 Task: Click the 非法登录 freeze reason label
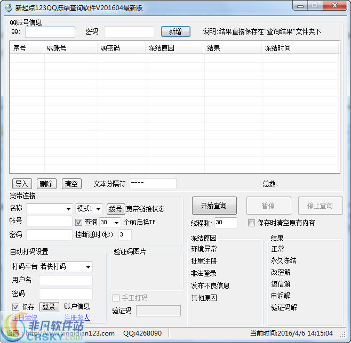(203, 273)
